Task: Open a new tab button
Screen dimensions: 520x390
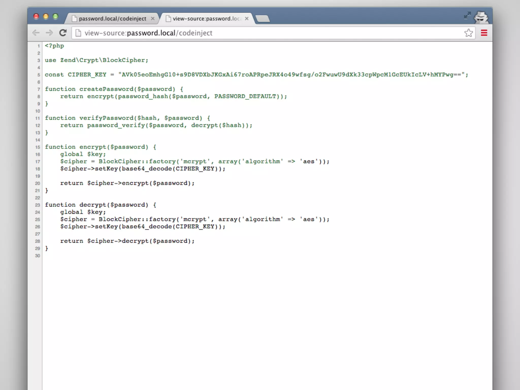Action: pyautogui.click(x=263, y=19)
